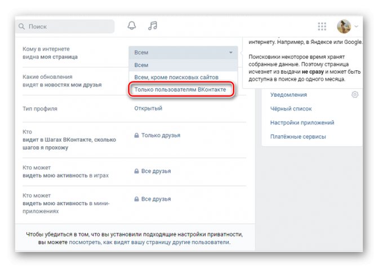Open Только друзья setting for Шаги ВКонтакте
This screenshot has width=378, height=267.
tap(161, 135)
